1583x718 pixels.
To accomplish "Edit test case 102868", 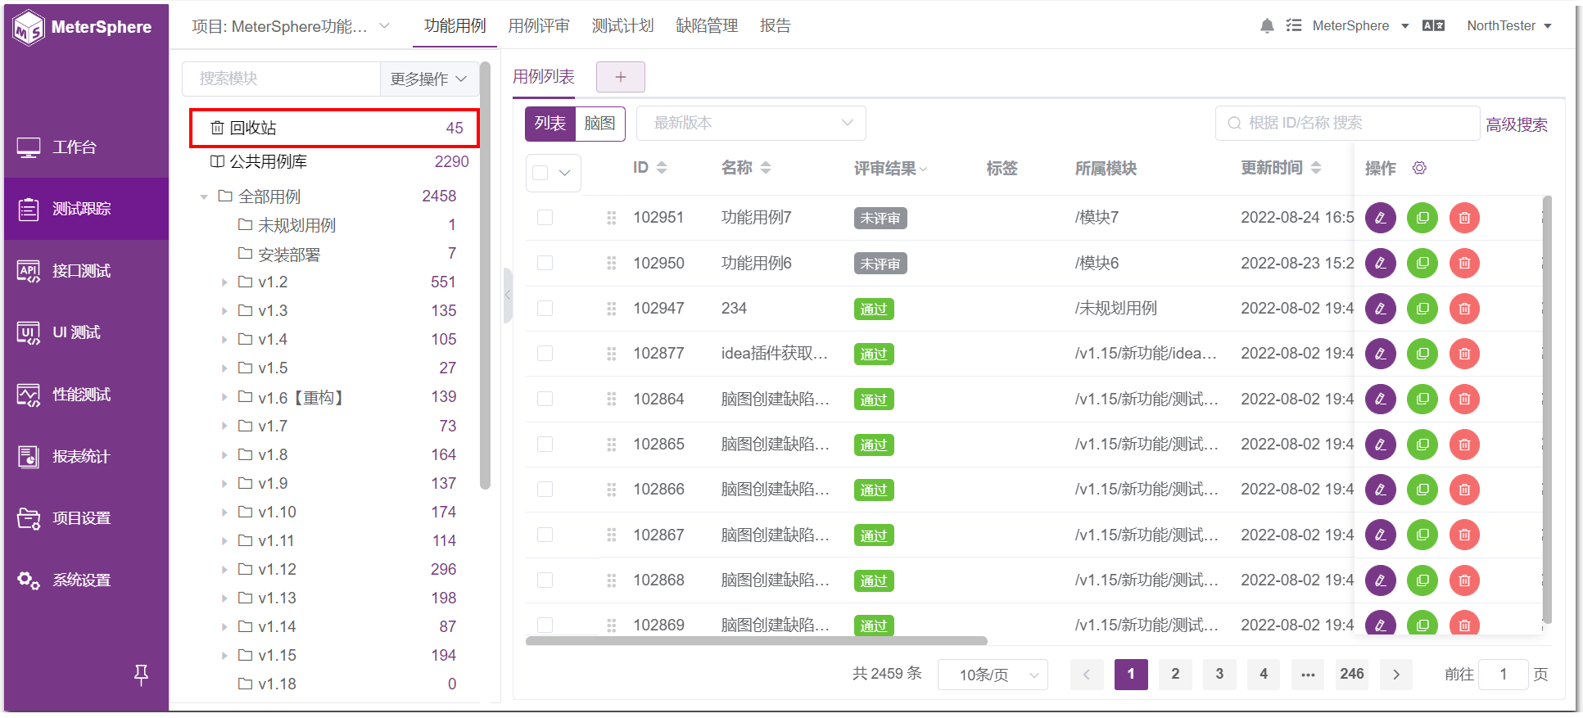I will point(1381,580).
